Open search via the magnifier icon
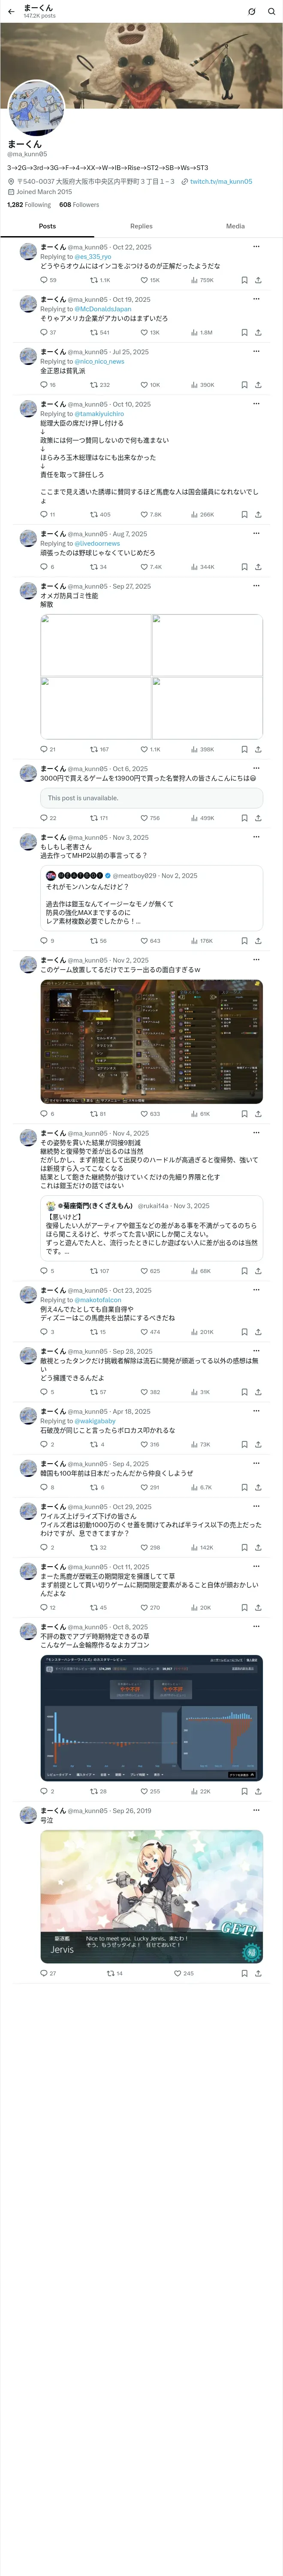 [x=271, y=11]
